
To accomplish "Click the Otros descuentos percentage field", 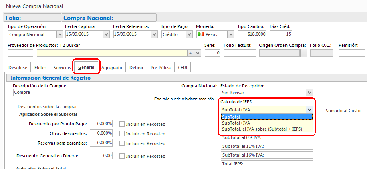I will point(101,133).
